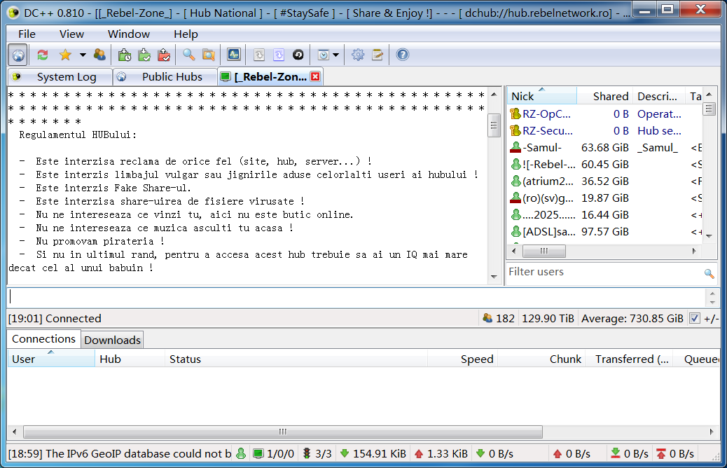Open the Network Statistics monitor icon
Image resolution: width=727 pixels, height=468 pixels.
point(233,55)
